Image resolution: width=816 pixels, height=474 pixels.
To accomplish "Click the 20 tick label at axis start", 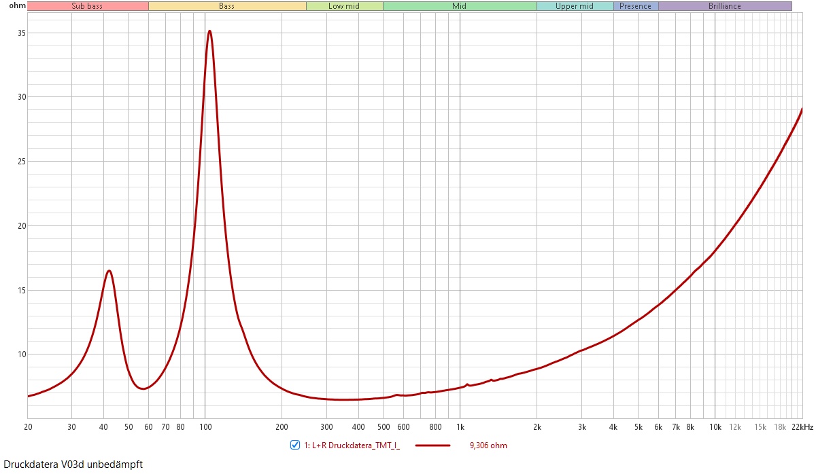I will 28,427.
